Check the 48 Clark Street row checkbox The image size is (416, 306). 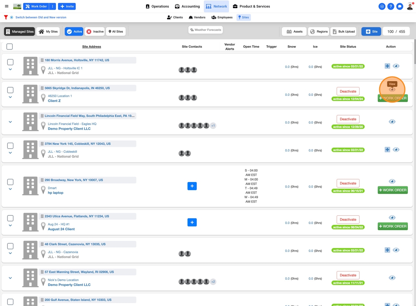(10, 246)
